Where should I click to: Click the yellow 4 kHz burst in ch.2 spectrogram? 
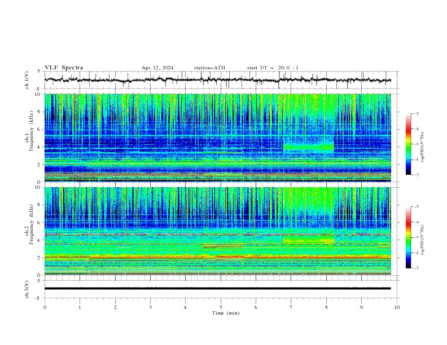point(309,240)
